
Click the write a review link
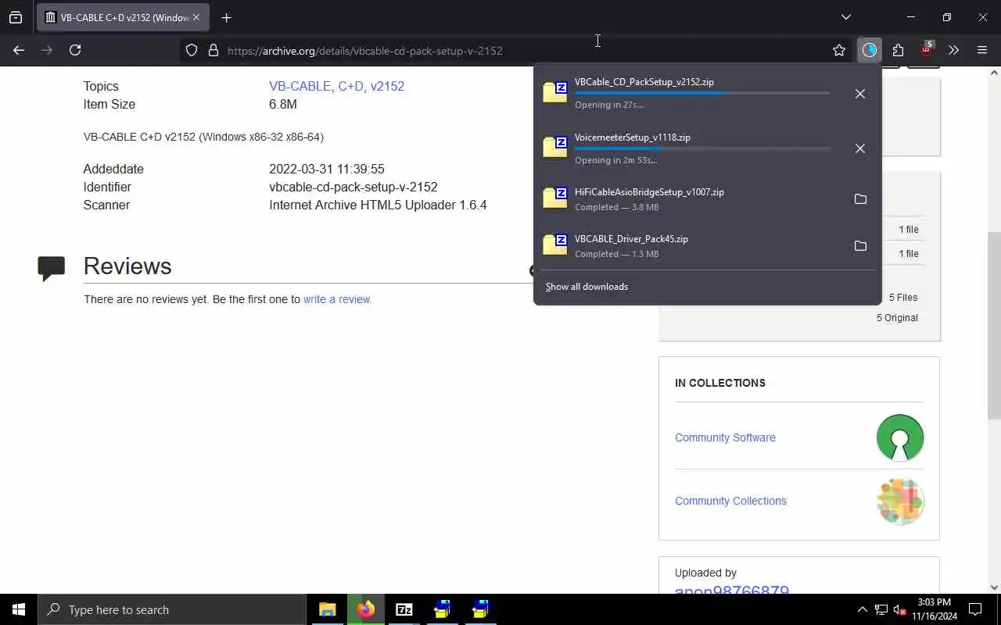point(337,299)
